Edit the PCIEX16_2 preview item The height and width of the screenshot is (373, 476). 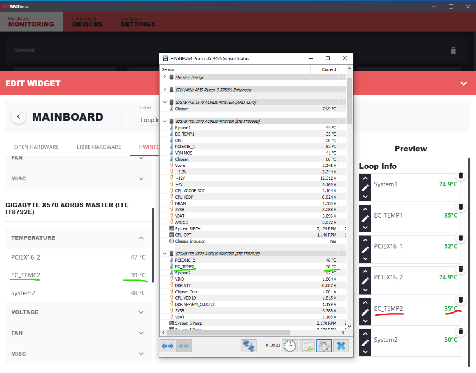coord(365,281)
